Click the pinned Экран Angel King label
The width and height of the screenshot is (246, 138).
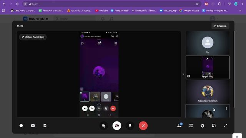click(33, 37)
